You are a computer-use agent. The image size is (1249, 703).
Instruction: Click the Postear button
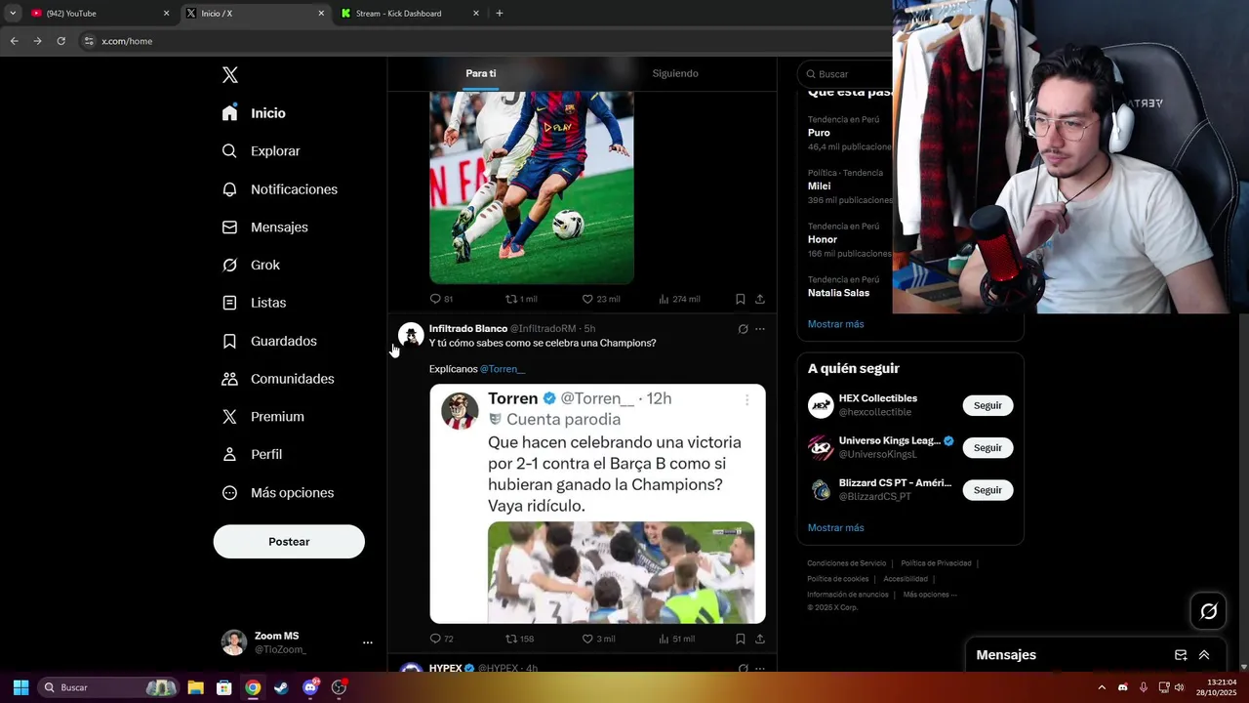pyautogui.click(x=289, y=542)
